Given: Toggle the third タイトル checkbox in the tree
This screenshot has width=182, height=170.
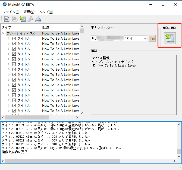Looking at the screenshot, I should click(14, 49).
